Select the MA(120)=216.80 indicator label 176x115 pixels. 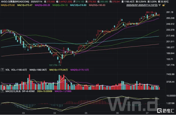click(78, 5)
